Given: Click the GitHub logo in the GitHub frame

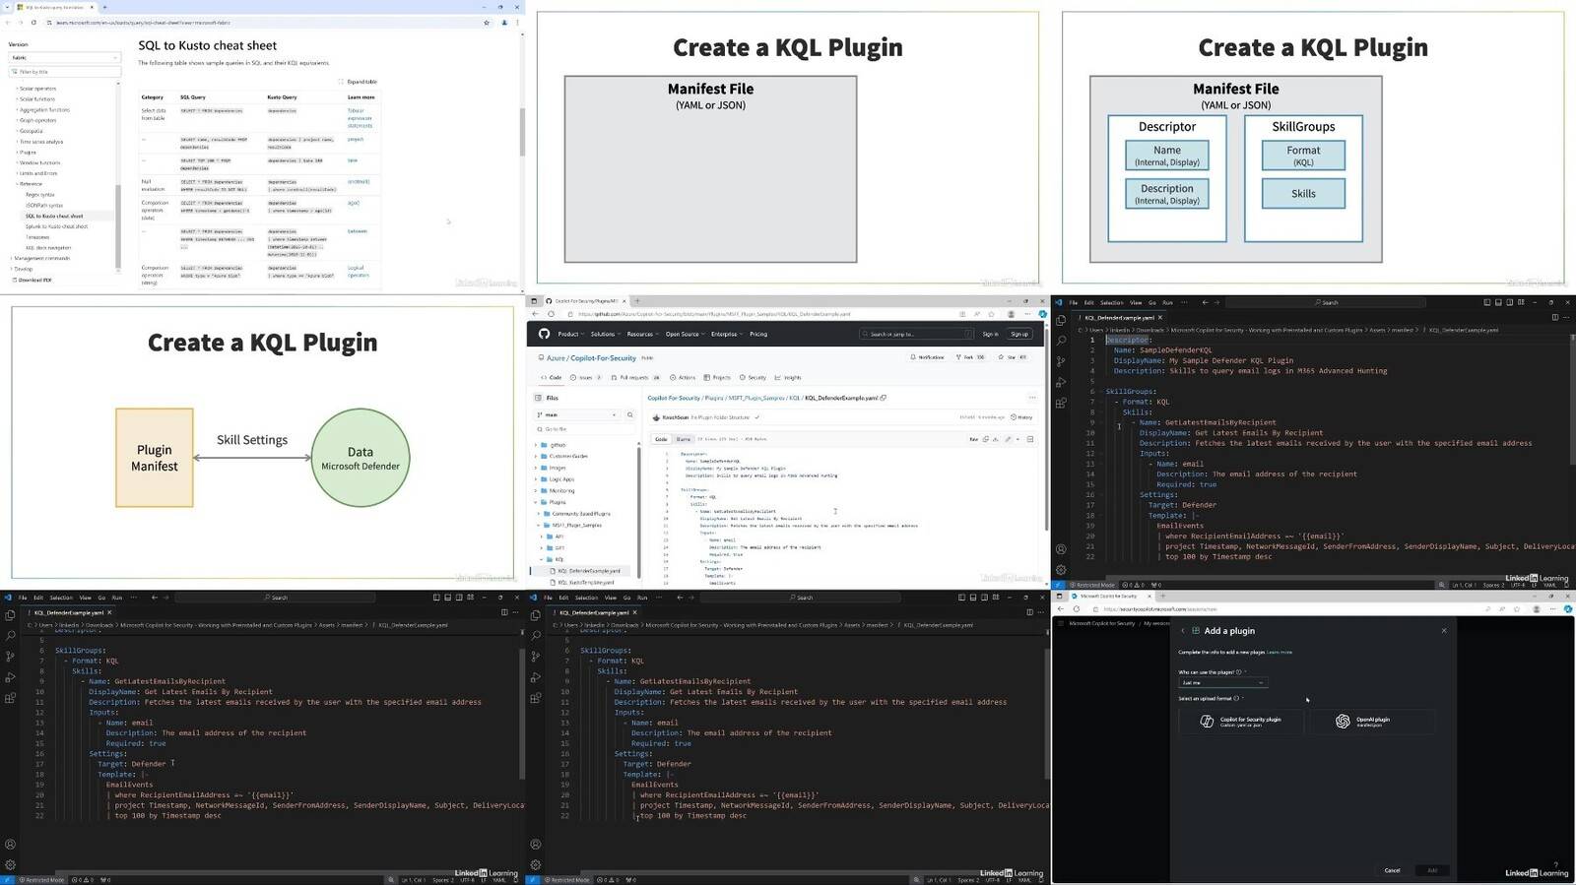Looking at the screenshot, I should tap(544, 334).
